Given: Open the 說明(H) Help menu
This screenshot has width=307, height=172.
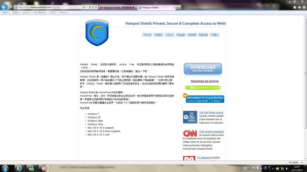Looking at the screenshot, I should point(63,13).
